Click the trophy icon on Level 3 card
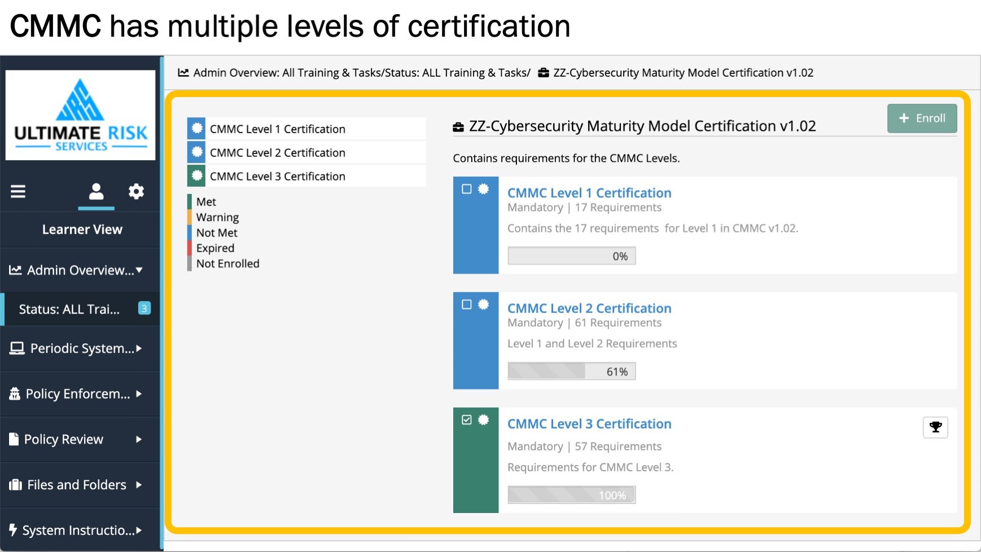This screenshot has width=981, height=552. point(935,427)
